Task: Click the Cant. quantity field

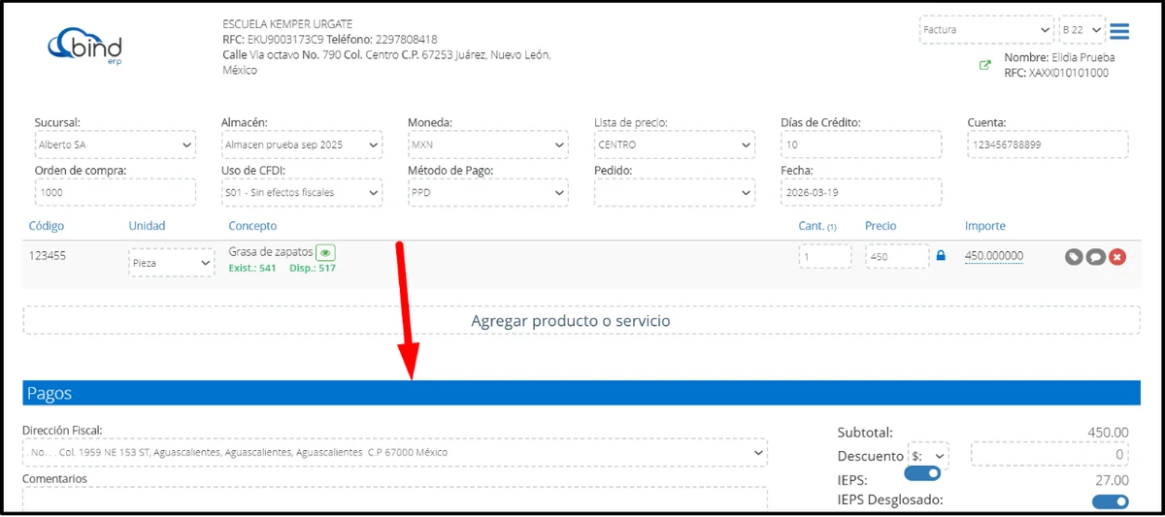Action: tap(825, 256)
